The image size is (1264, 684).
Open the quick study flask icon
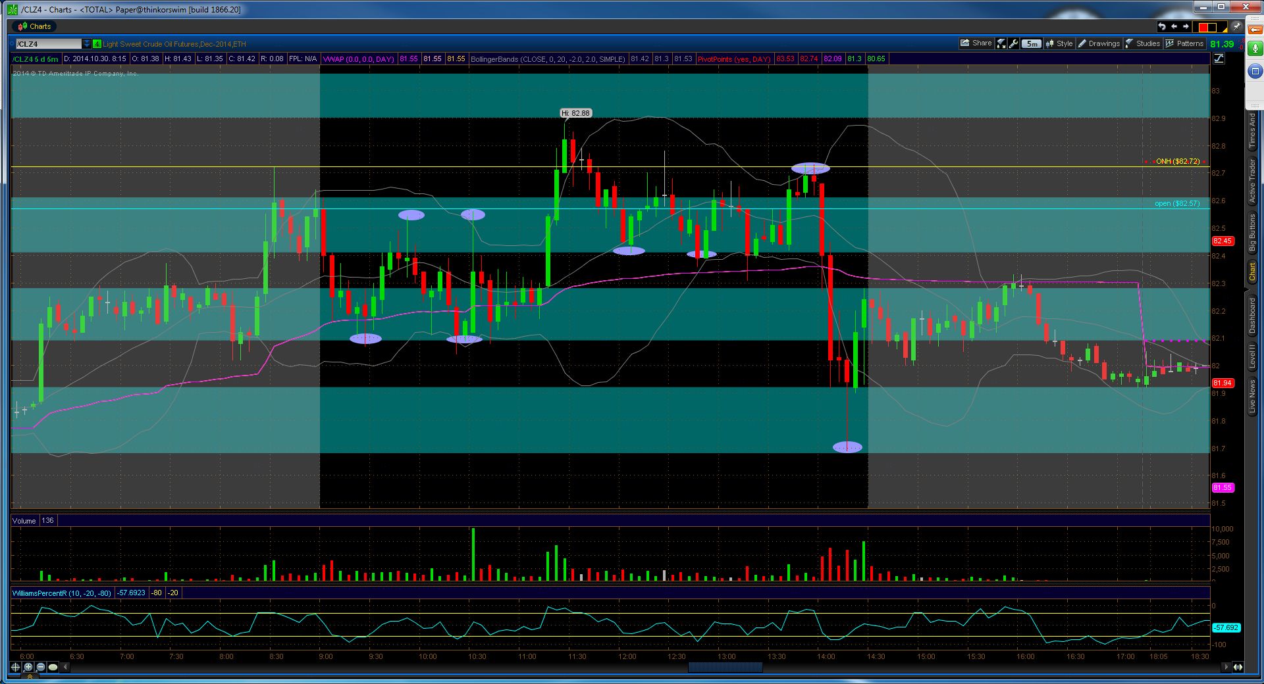pyautogui.click(x=1001, y=43)
